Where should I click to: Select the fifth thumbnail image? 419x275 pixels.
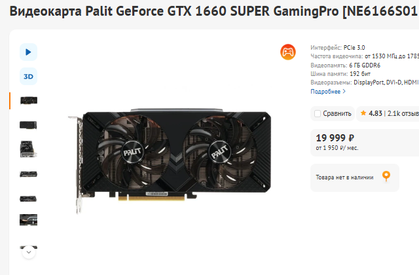pos(28,199)
